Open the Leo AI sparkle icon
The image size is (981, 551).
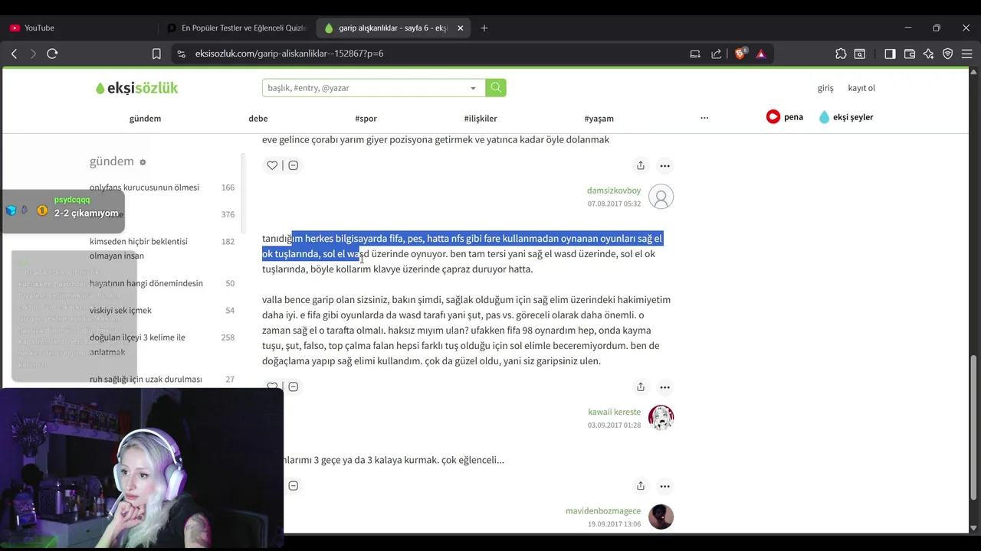click(x=929, y=54)
